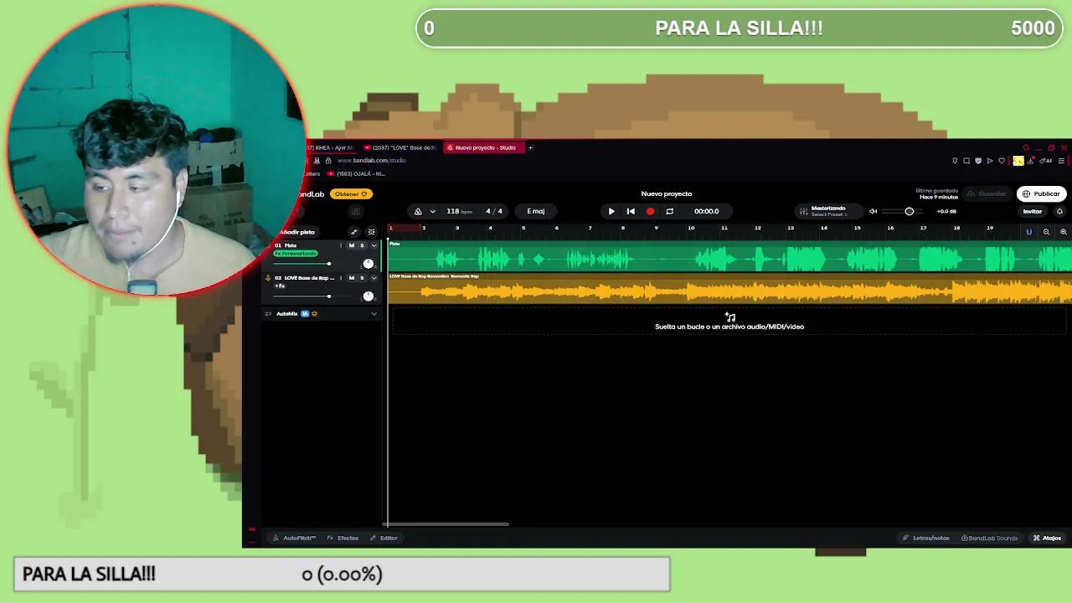Click the browser heart favorites icon
This screenshot has width=1072, height=603.
tap(1002, 161)
